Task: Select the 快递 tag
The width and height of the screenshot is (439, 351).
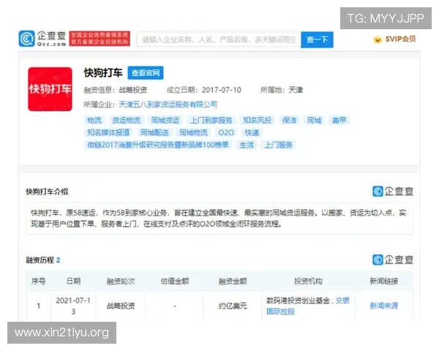Action: [252, 132]
